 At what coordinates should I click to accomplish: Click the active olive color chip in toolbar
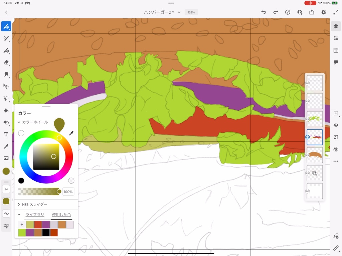click(x=6, y=171)
